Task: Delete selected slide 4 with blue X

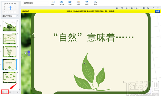Action: (x=17, y=59)
